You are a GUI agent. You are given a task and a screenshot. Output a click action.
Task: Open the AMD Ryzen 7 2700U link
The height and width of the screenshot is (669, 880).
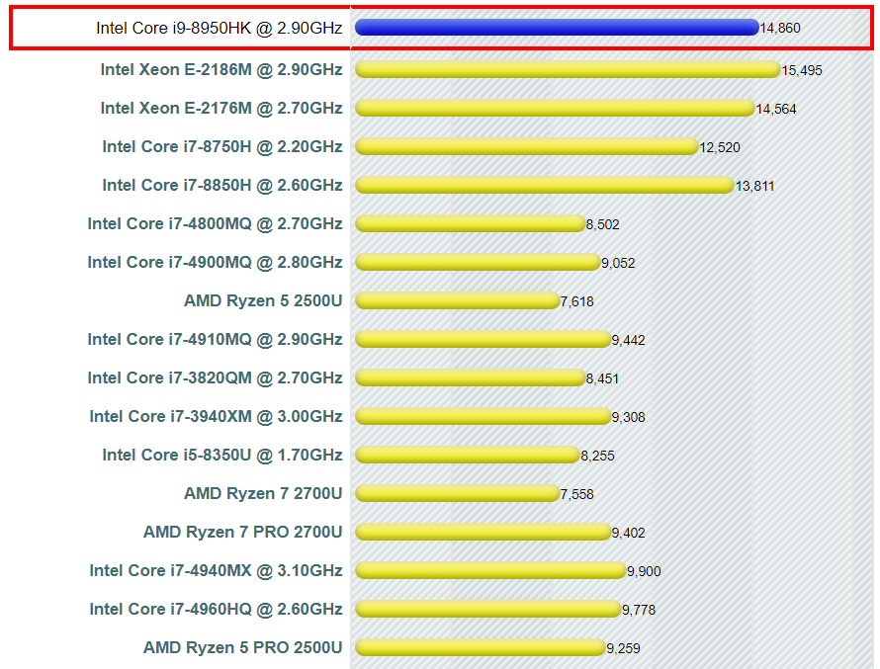point(263,493)
